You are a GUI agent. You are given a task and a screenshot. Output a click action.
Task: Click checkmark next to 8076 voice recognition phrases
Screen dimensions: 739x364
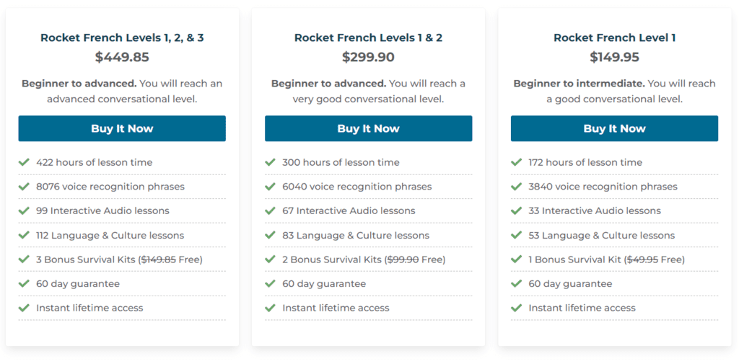(x=24, y=187)
